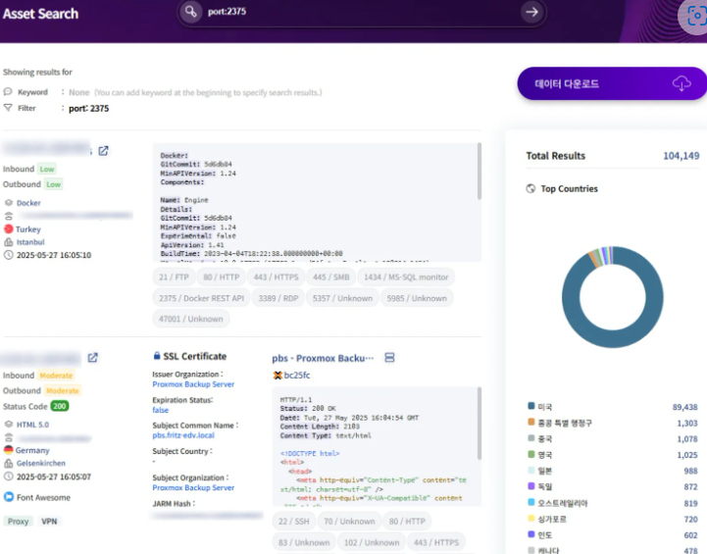Select the 1434 / MS-SQL monitor chip
The width and height of the screenshot is (707, 554).
click(x=406, y=277)
